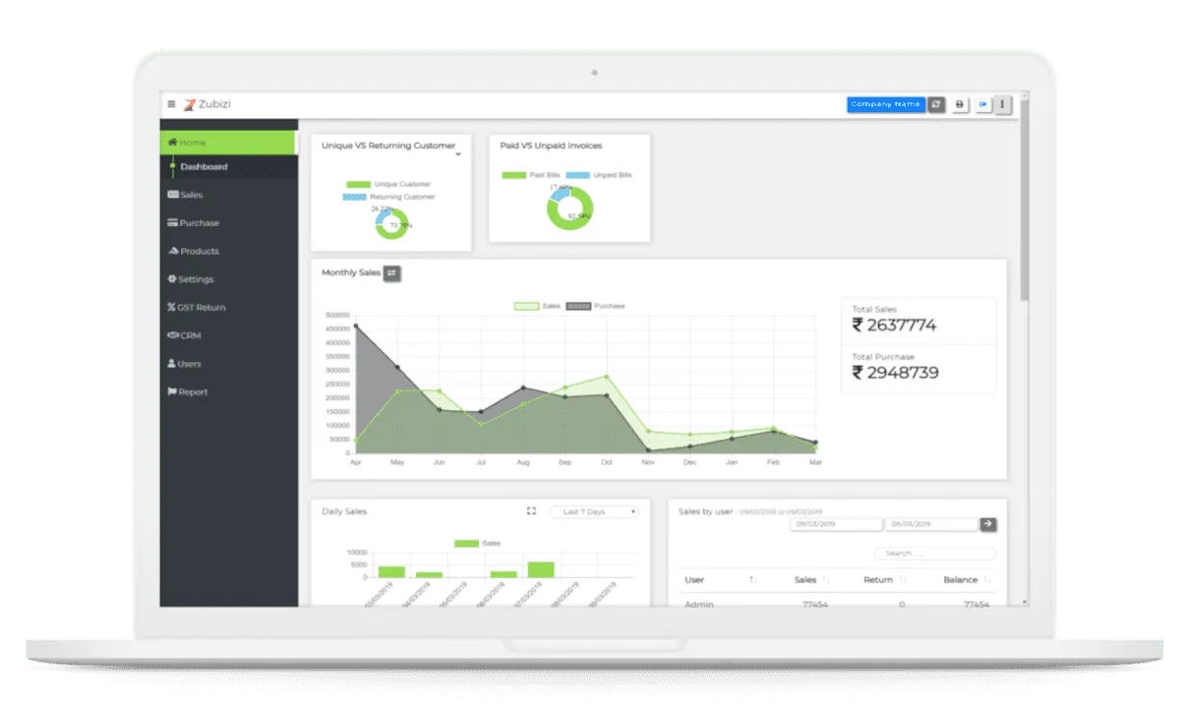
Task: Click the Monthly Sales swap icon button
Action: coord(392,272)
